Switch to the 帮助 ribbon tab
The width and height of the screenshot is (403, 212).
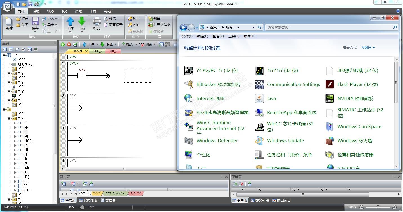[108, 12]
